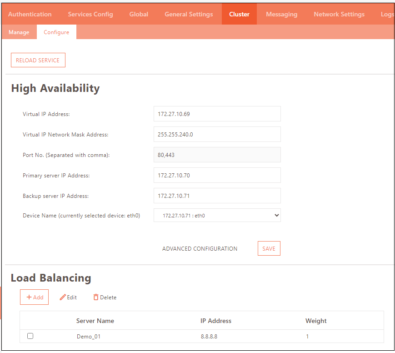Click the plus Add server button
The image size is (395, 353).
(x=34, y=297)
